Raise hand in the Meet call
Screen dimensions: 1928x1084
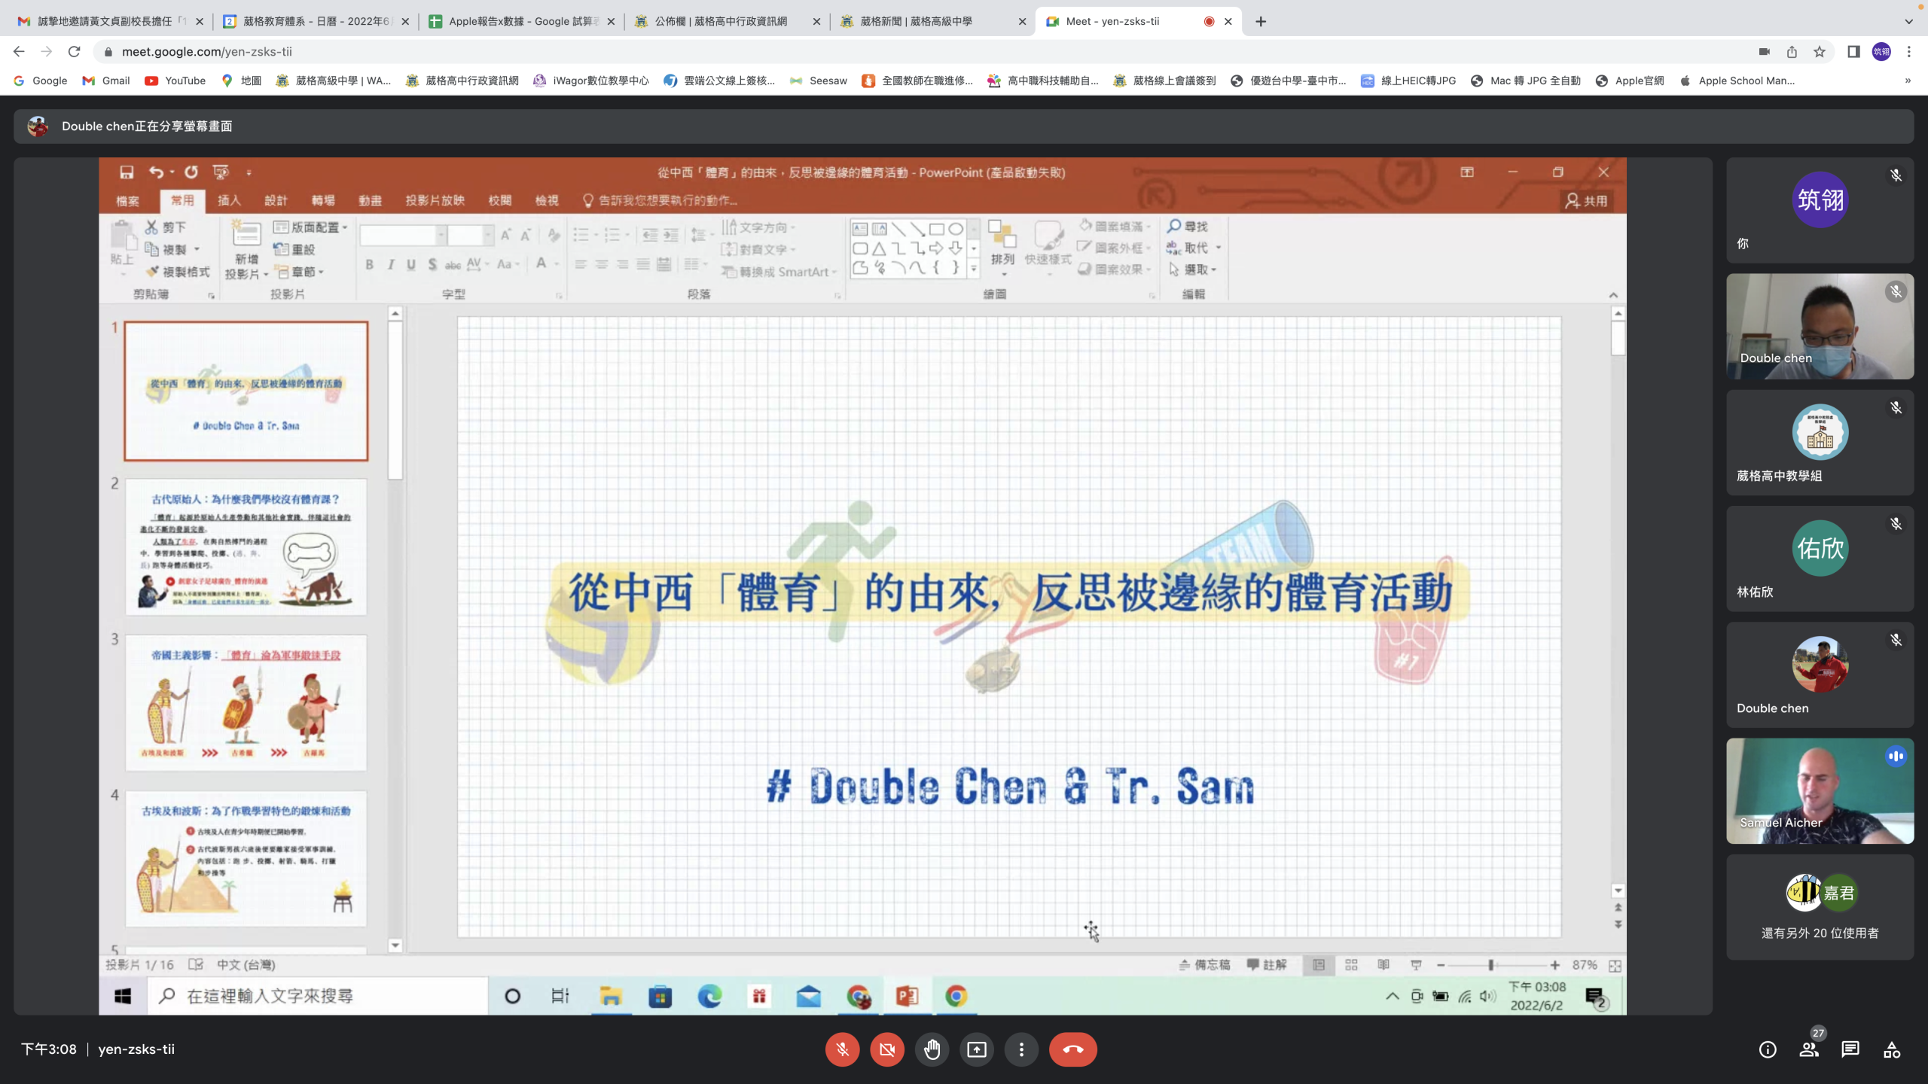932,1049
